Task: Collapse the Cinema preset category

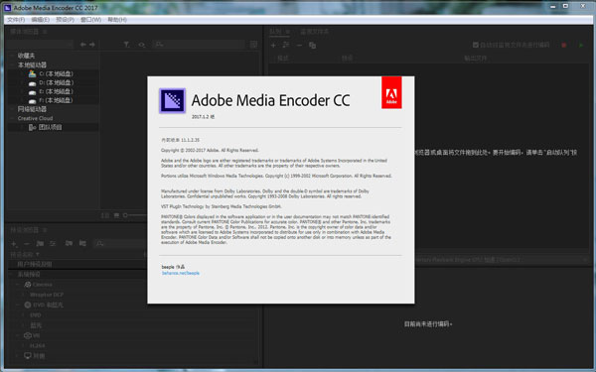Action: point(18,285)
